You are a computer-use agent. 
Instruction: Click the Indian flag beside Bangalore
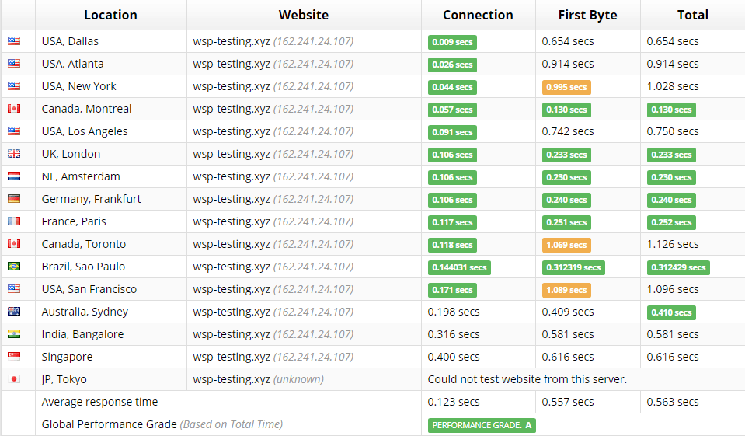click(14, 333)
